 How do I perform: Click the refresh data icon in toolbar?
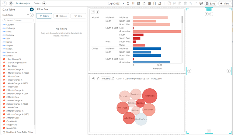point(128,3)
